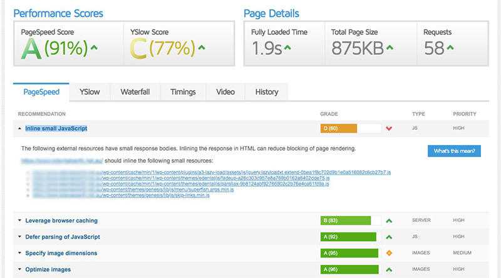Screen dimensions: 501x278
Task: Open the Video tab
Action: coord(225,92)
